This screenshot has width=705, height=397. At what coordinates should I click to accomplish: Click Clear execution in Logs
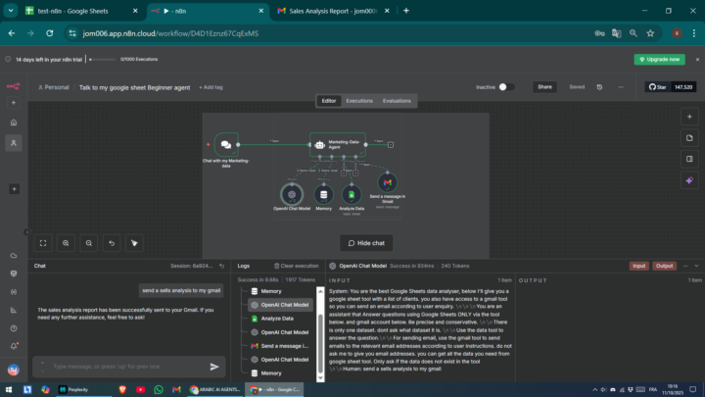[297, 266]
